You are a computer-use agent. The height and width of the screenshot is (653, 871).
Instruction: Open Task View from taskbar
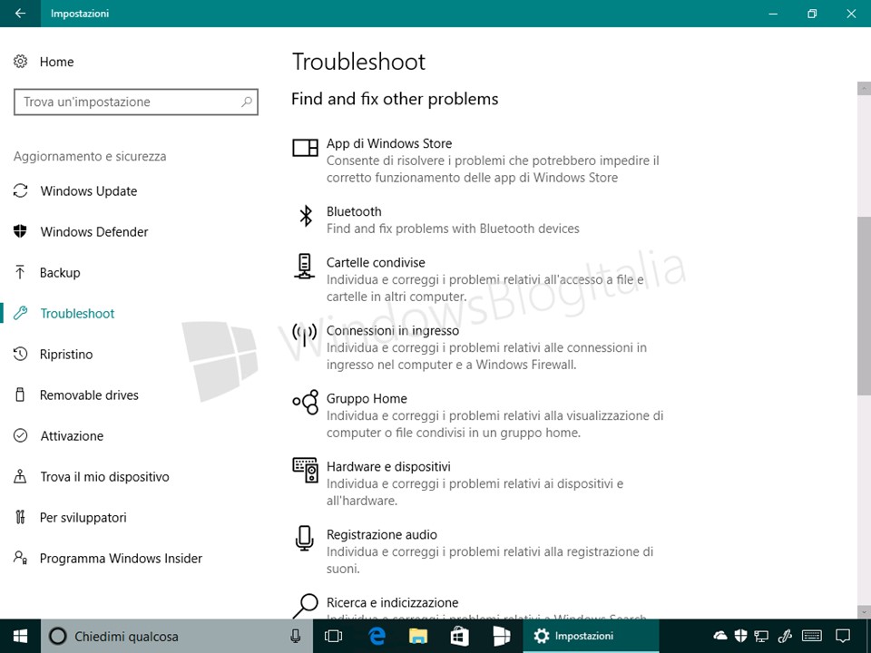(x=333, y=636)
